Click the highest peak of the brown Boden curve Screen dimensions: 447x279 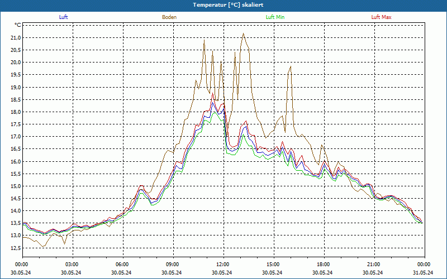pos(243,33)
